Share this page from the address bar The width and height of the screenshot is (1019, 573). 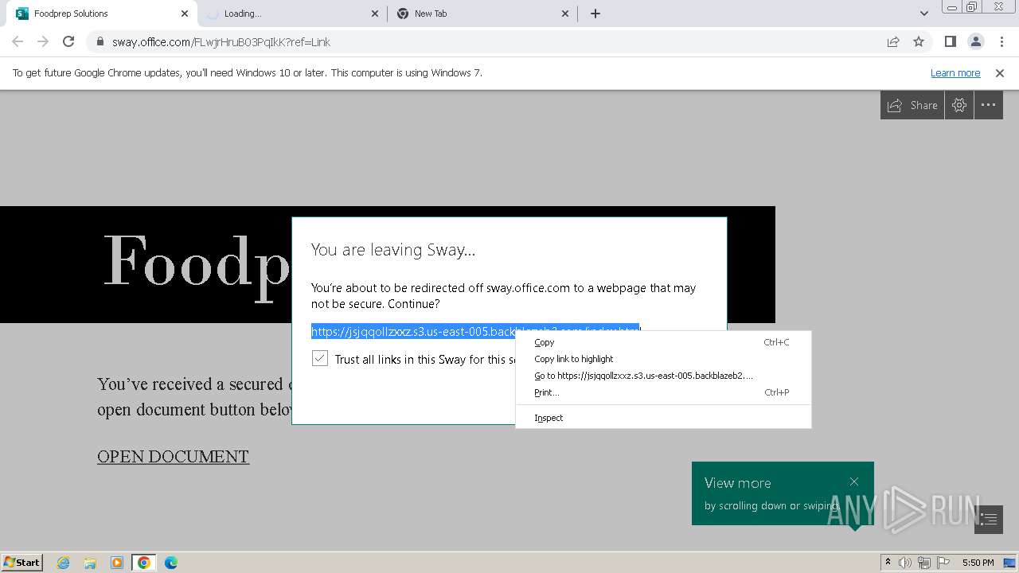coord(893,41)
